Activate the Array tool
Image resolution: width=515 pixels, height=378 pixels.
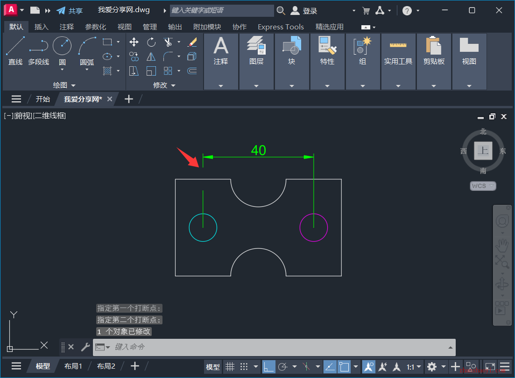(168, 71)
